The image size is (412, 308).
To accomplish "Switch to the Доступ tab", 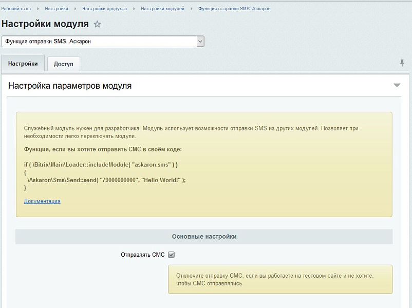I will 65,64.
